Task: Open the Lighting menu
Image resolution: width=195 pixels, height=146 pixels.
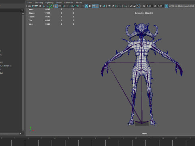Action: click(49, 2)
